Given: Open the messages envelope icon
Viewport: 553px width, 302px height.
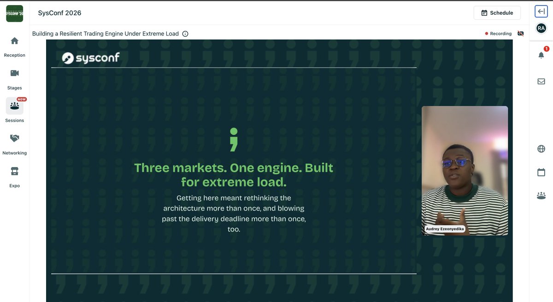Looking at the screenshot, I should tap(541, 81).
